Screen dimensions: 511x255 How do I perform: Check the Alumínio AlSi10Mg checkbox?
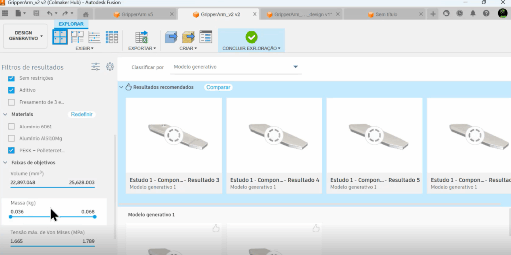(x=12, y=138)
